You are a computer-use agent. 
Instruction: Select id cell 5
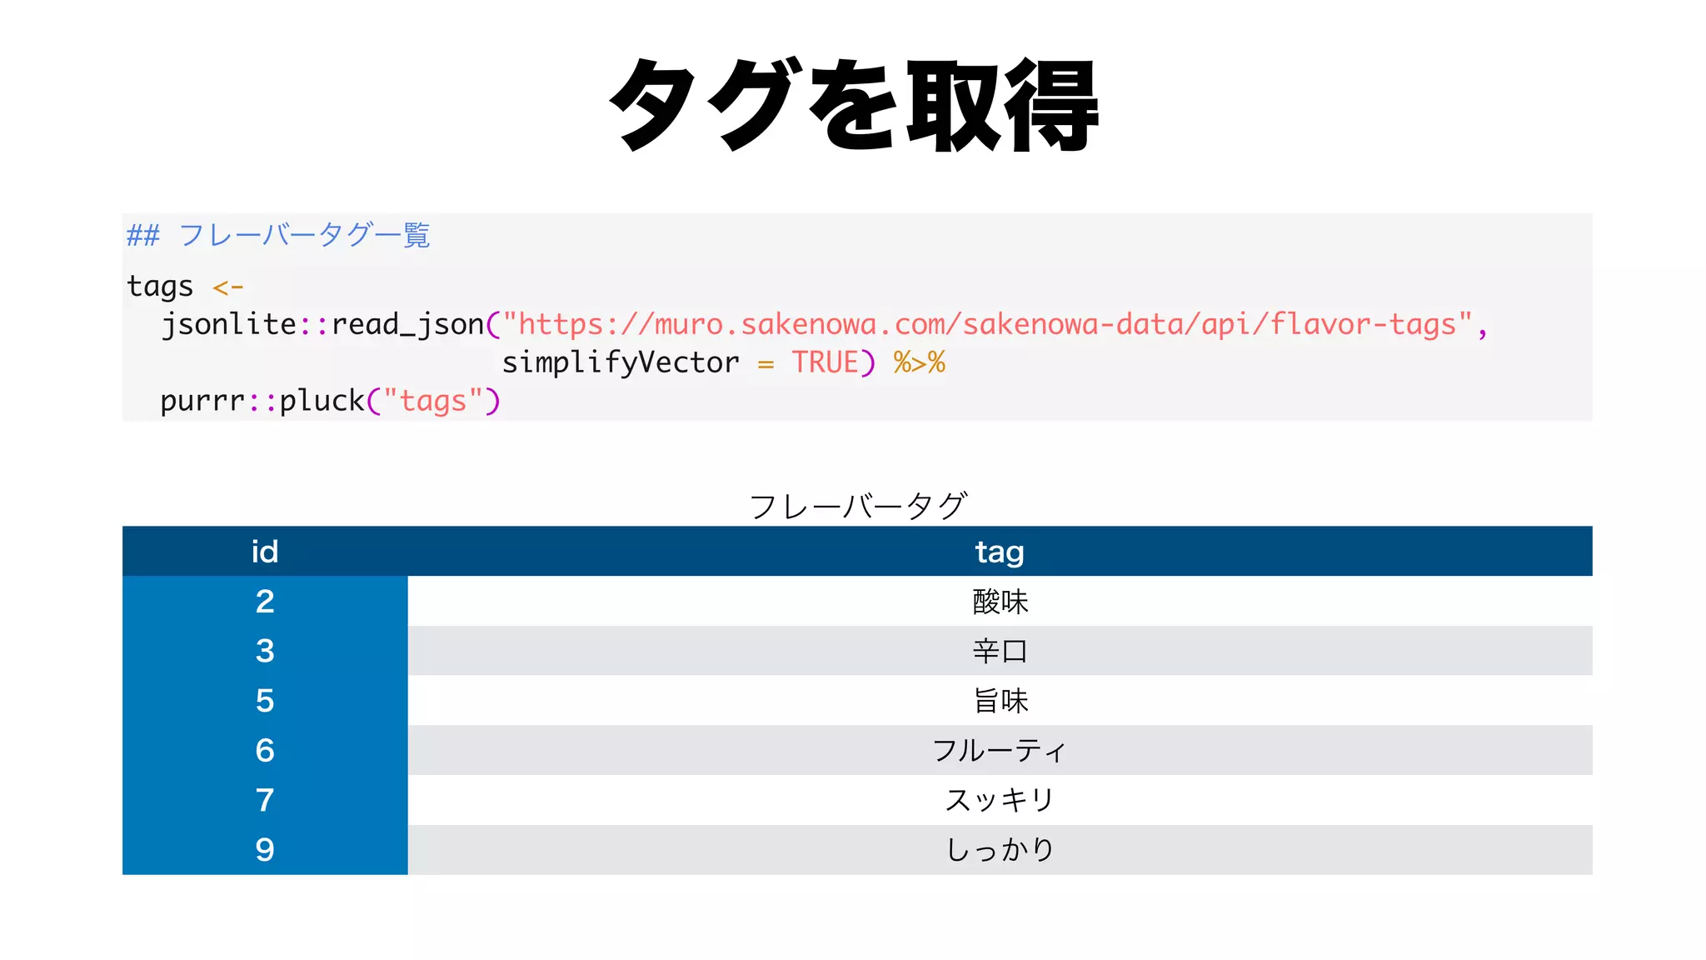(x=265, y=701)
